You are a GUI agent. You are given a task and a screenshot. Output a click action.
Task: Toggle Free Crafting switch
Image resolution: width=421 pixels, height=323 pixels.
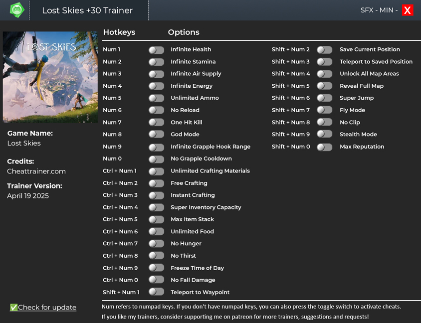(x=156, y=183)
